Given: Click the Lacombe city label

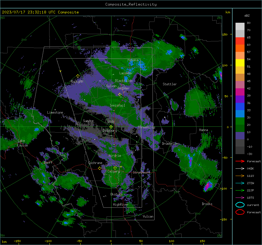Looking at the screenshot, I should point(125,73).
